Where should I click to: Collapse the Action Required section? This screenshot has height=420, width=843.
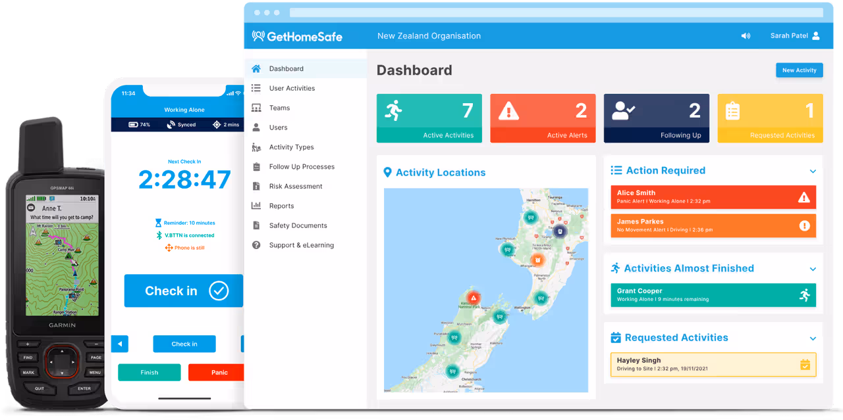(x=813, y=172)
